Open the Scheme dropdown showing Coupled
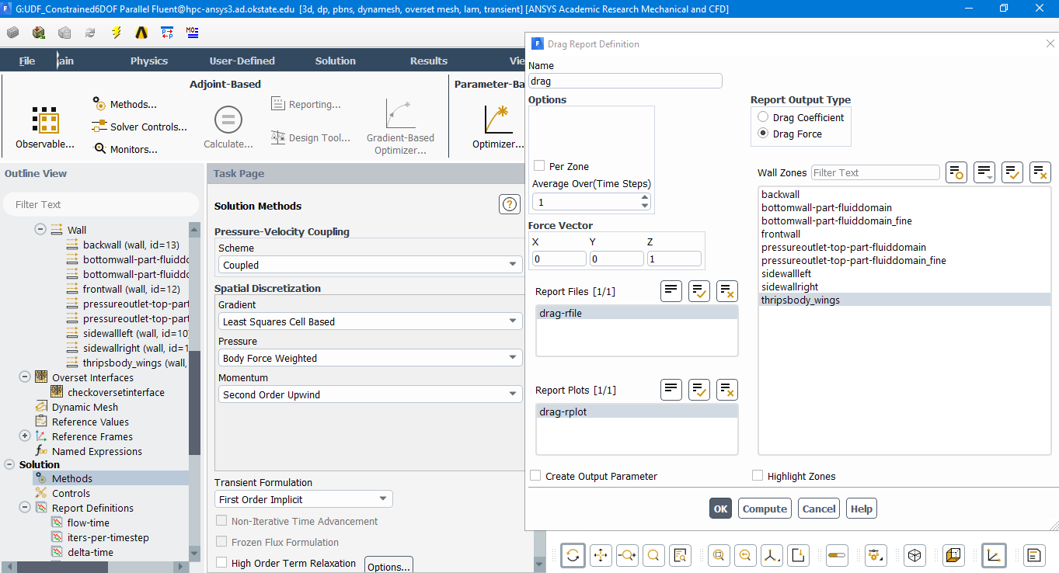The image size is (1059, 573). coord(370,265)
